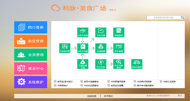Viewport: 190px width, 101px height.
Task: Open the 日结平衡表 daily balance icon
Action: tap(137, 64)
